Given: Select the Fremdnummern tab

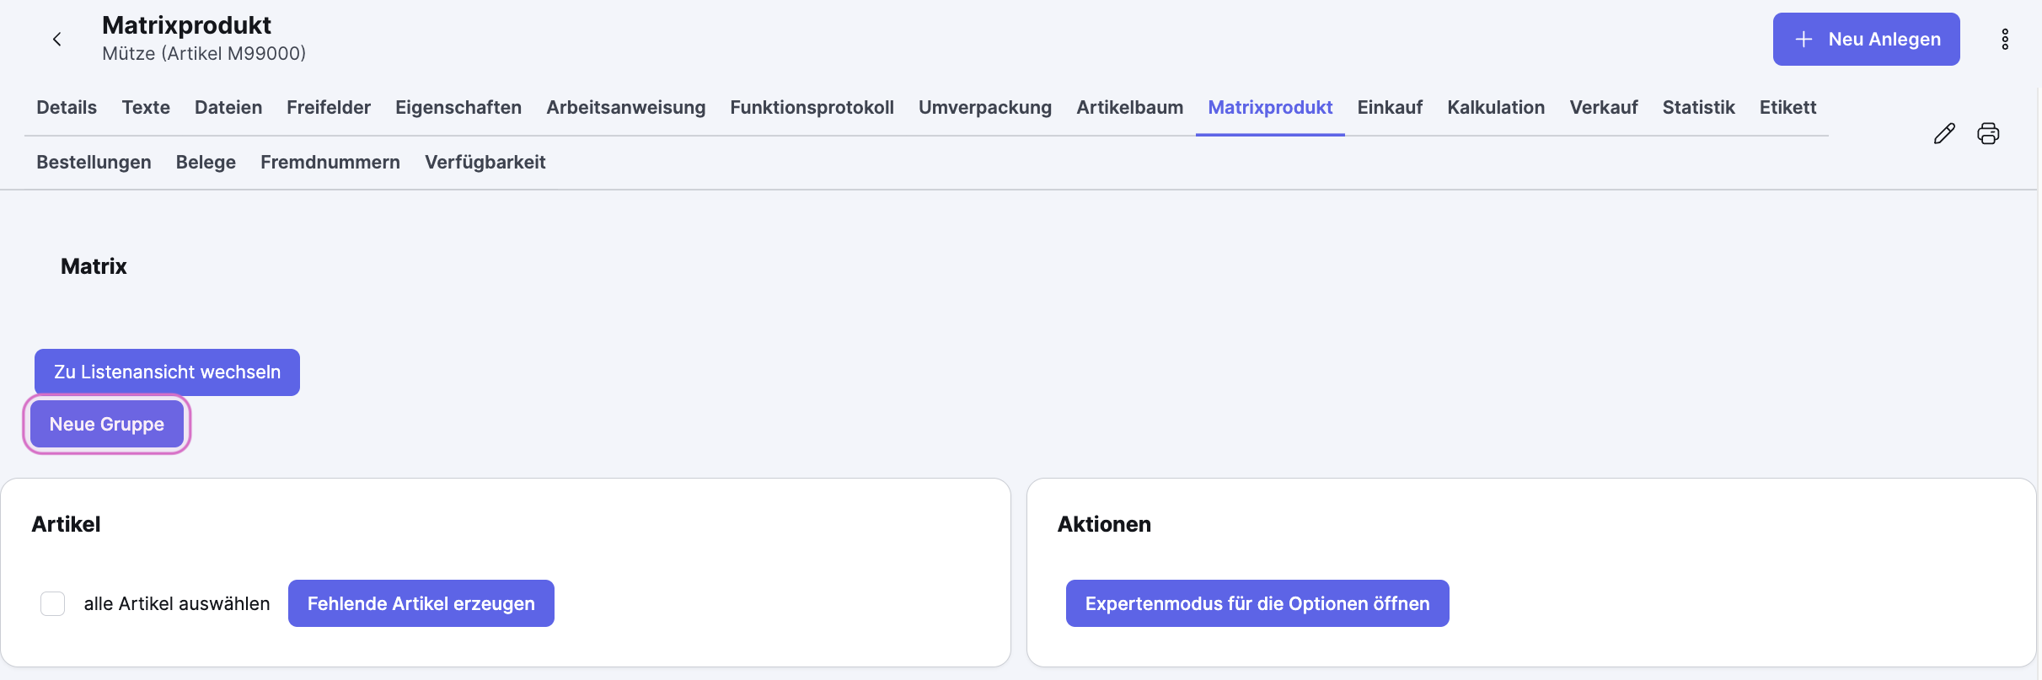Looking at the screenshot, I should point(330,162).
